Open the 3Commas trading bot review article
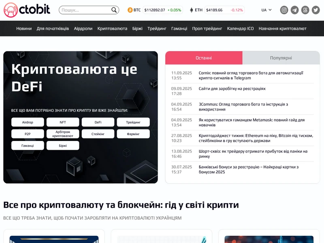 (x=243, y=107)
